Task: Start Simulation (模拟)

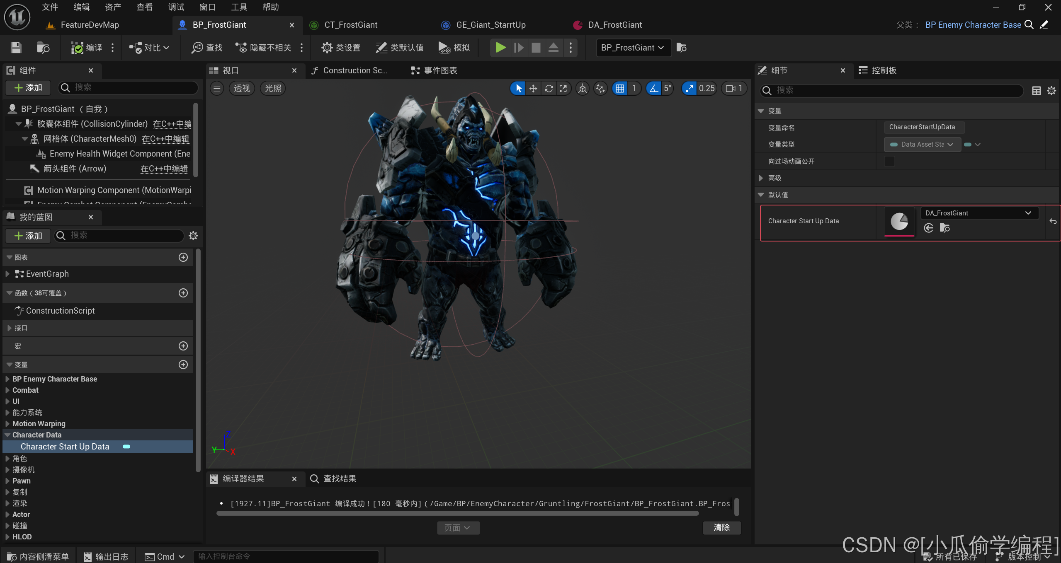Action: 454,48
